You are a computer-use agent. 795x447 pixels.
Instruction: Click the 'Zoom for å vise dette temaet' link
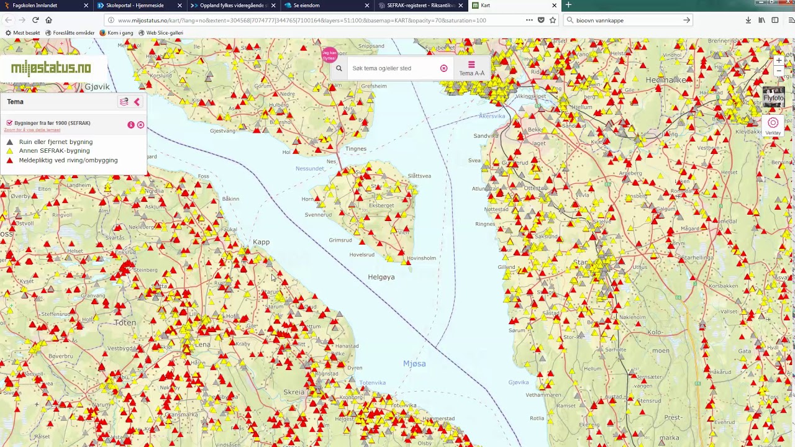(x=32, y=130)
